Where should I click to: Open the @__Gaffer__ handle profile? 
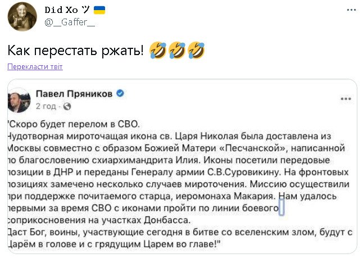(x=69, y=22)
